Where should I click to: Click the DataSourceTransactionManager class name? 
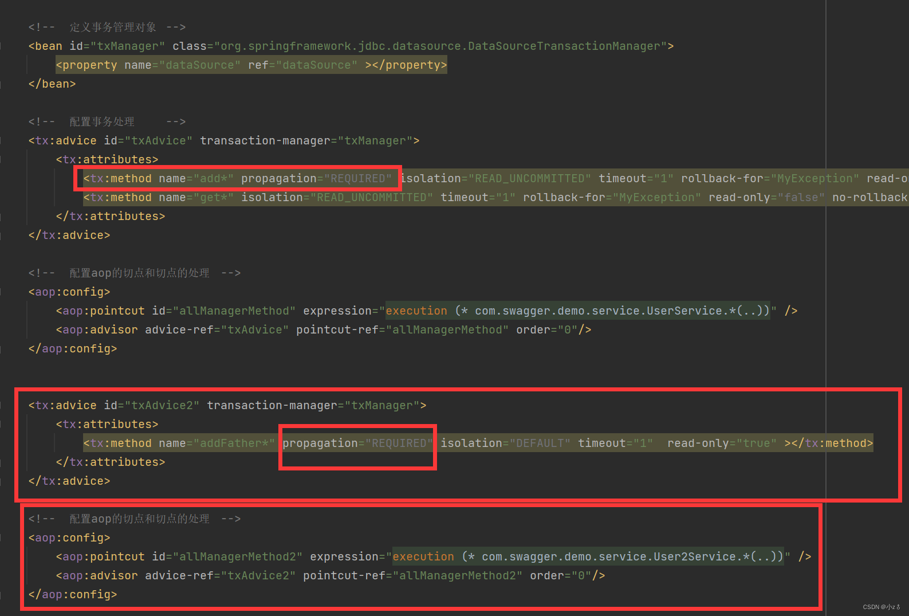pyautogui.click(x=564, y=46)
